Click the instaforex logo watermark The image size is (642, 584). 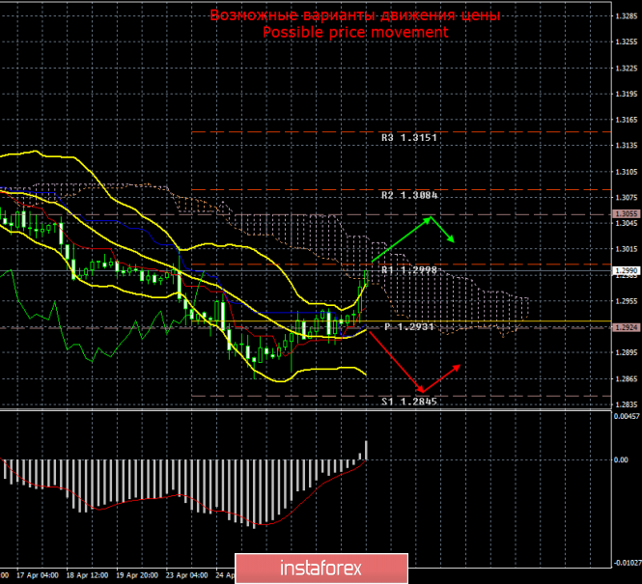click(x=328, y=564)
